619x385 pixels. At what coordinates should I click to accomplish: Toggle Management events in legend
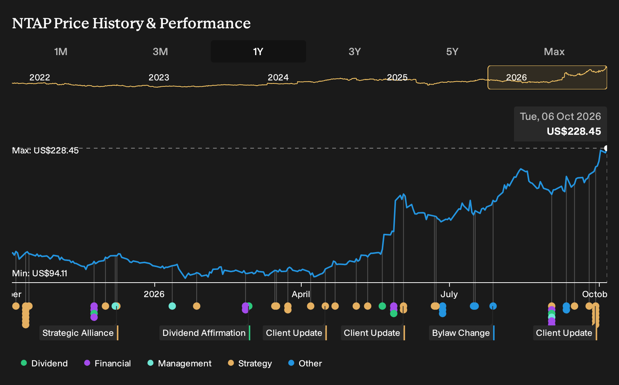180,363
